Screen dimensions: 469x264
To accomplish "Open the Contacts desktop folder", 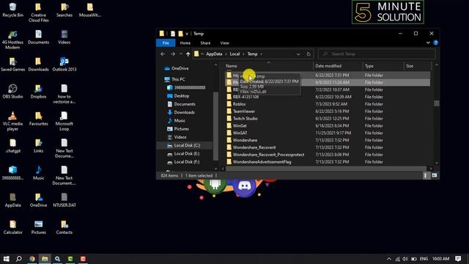I will coord(64,227).
